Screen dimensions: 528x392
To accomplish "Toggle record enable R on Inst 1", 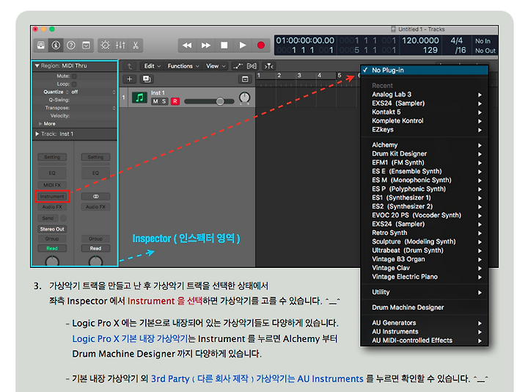I will coord(175,101).
